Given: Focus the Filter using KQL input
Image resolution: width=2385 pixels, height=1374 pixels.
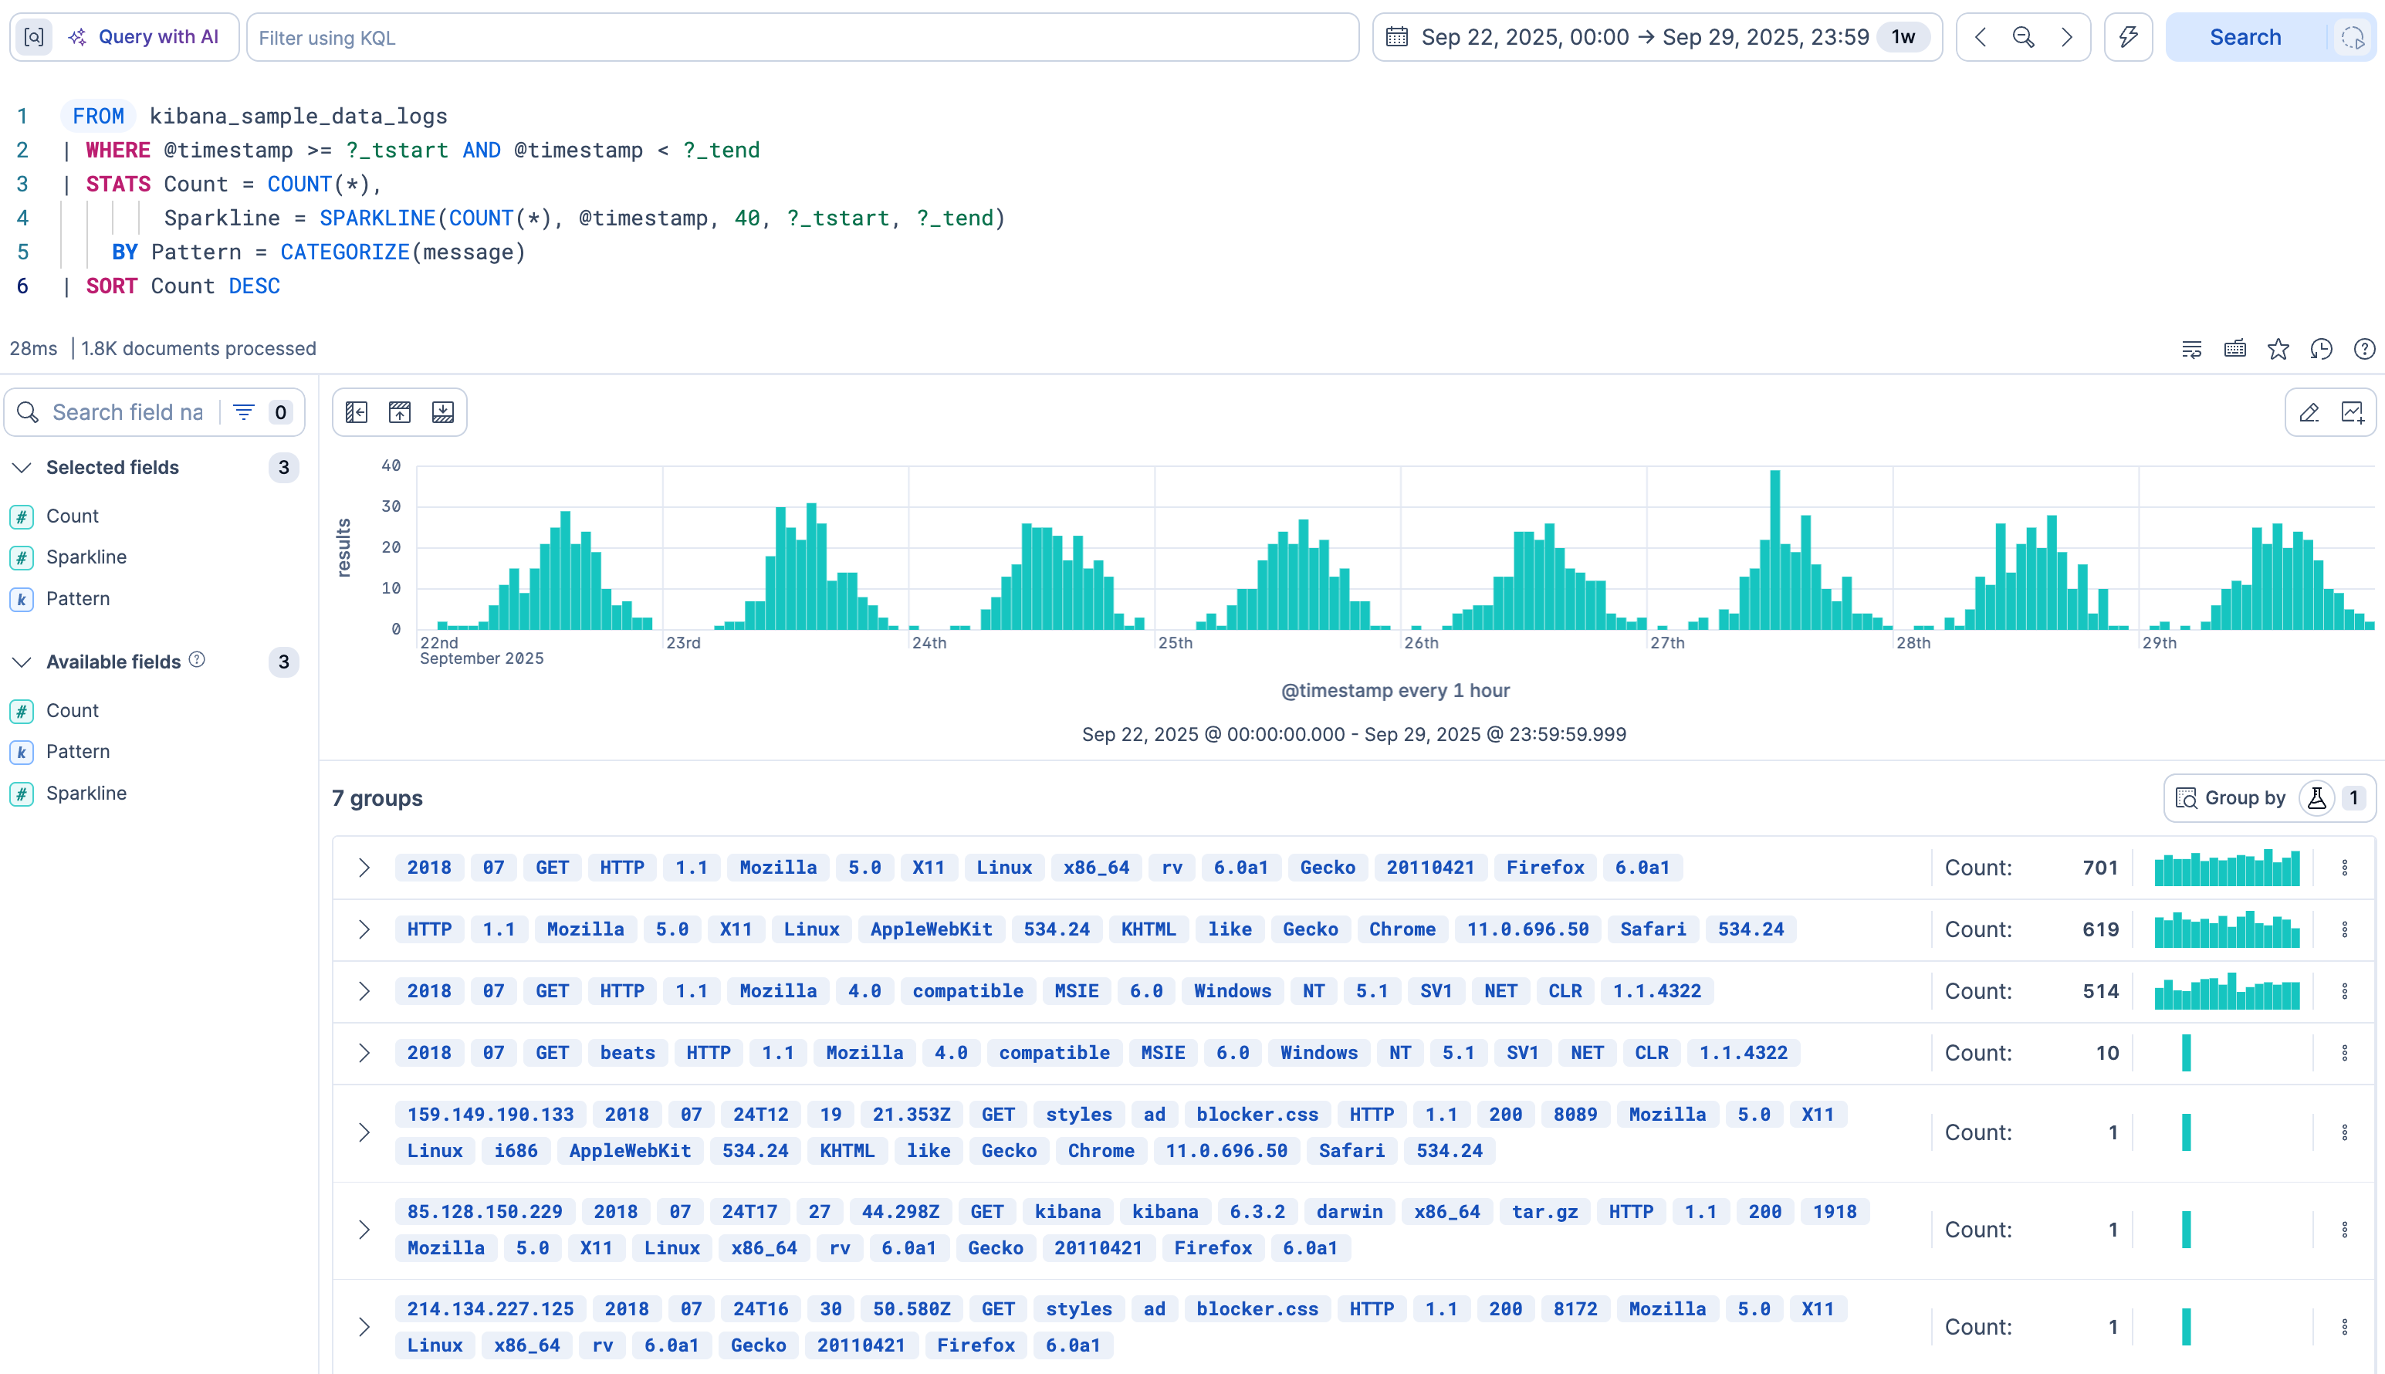Looking at the screenshot, I should 802,38.
